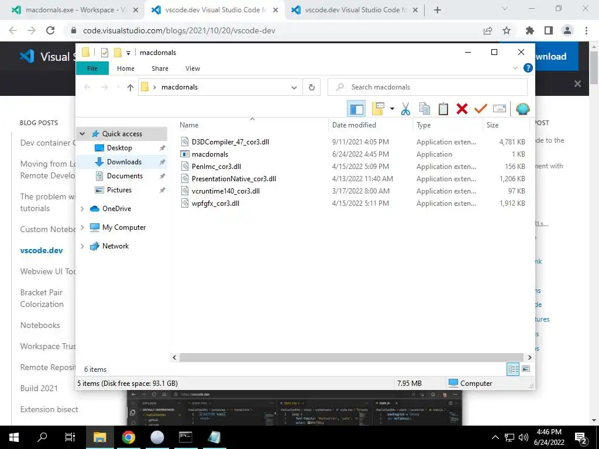Collapse the Quick access tree node
599x449 pixels.
coord(82,134)
